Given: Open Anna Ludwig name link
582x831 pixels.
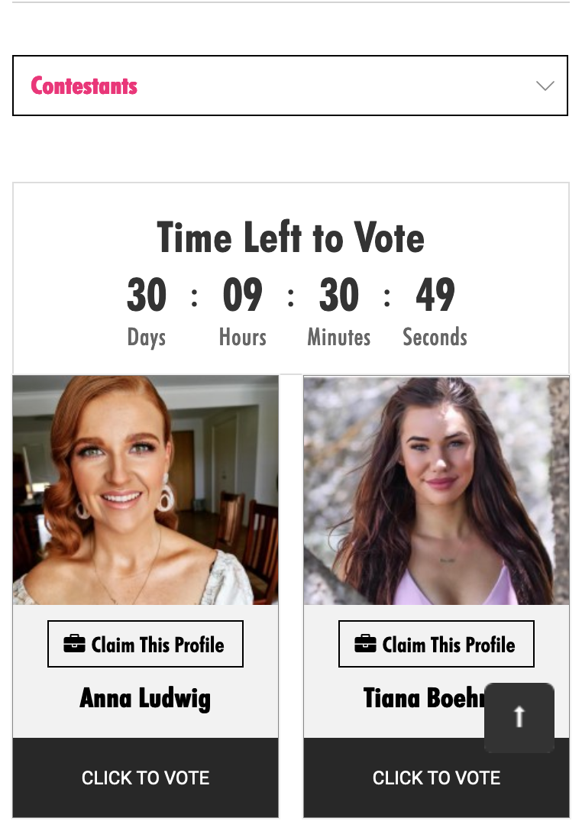Looking at the screenshot, I should tap(145, 699).
